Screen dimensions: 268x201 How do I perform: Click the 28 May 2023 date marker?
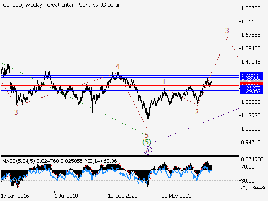(x=178, y=196)
